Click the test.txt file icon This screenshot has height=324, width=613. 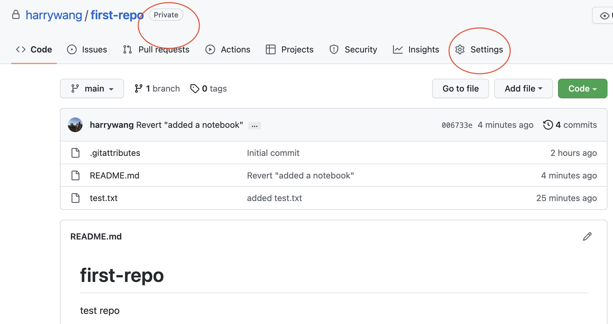click(75, 198)
